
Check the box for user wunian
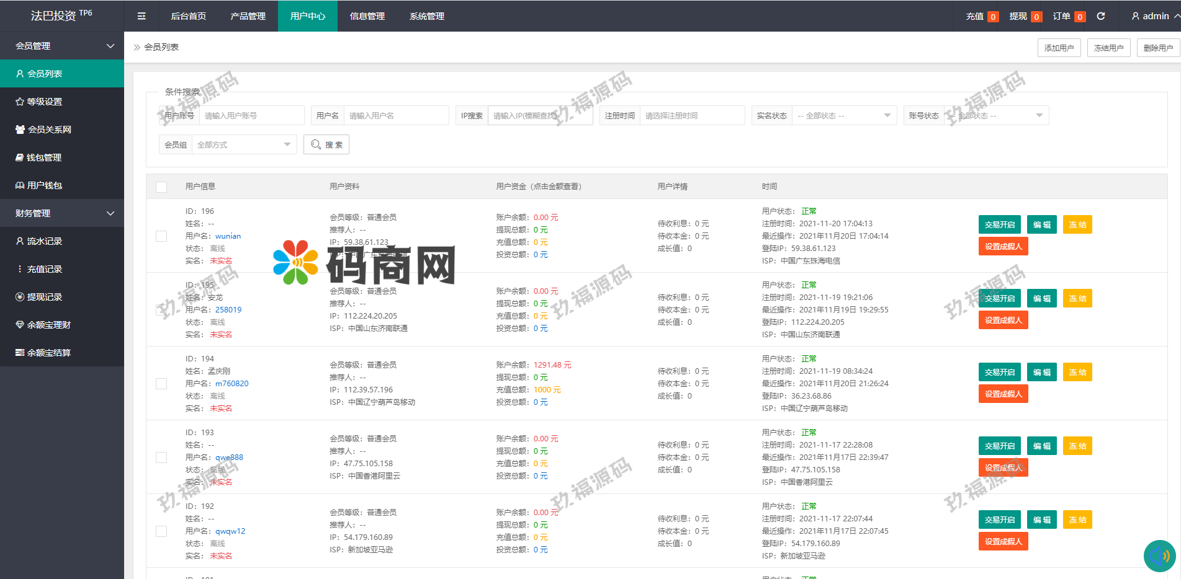pyautogui.click(x=161, y=236)
